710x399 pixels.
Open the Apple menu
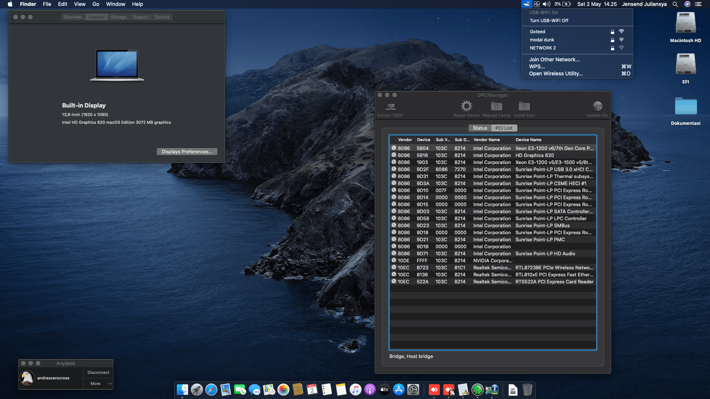[x=10, y=4]
